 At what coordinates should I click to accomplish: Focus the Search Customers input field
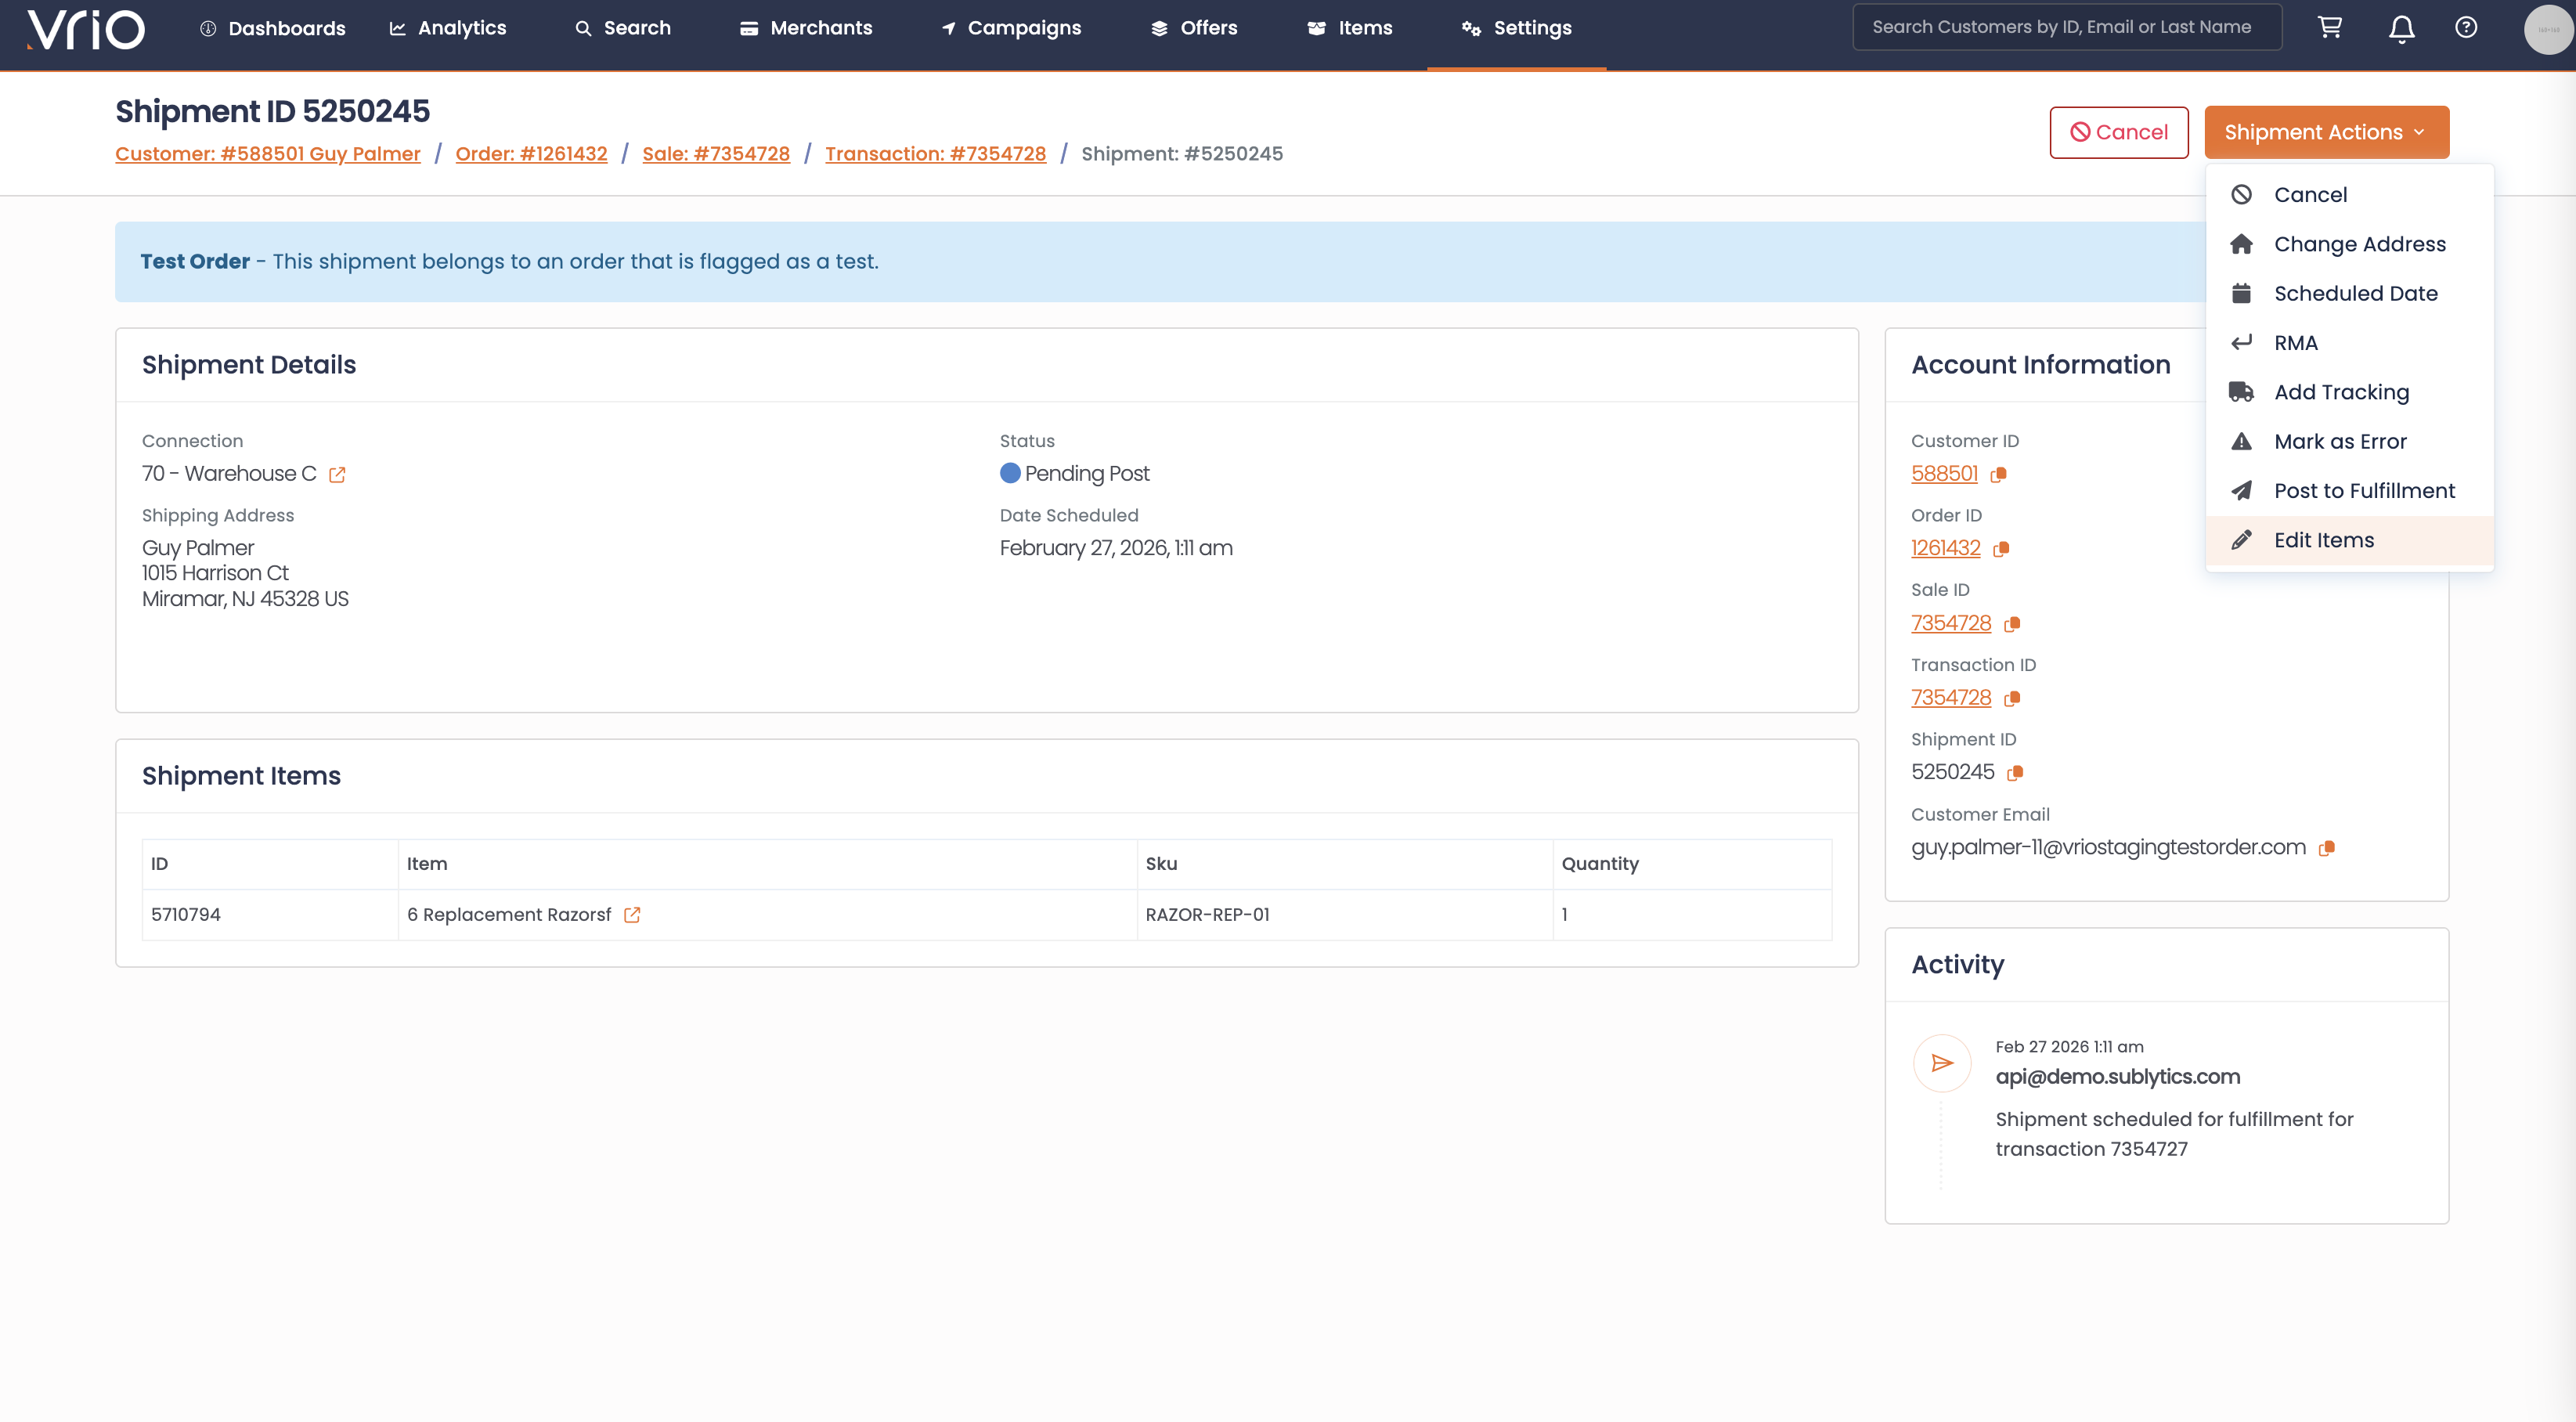point(2066,27)
